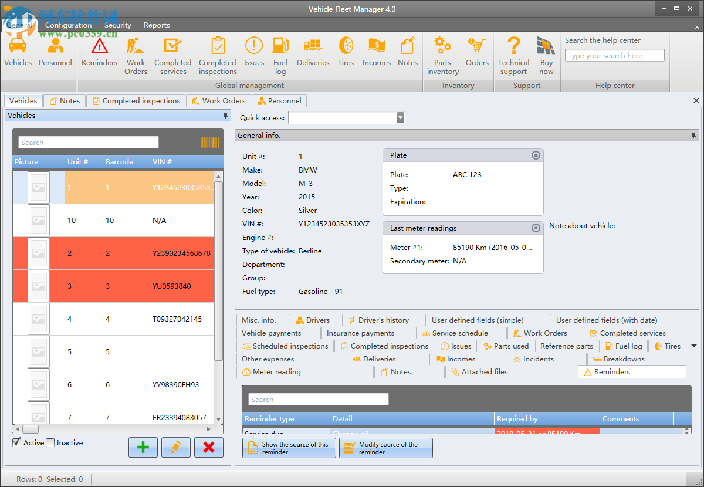This screenshot has width=704, height=487.
Task: Collapse the Plate panel arrow
Action: coord(536,155)
